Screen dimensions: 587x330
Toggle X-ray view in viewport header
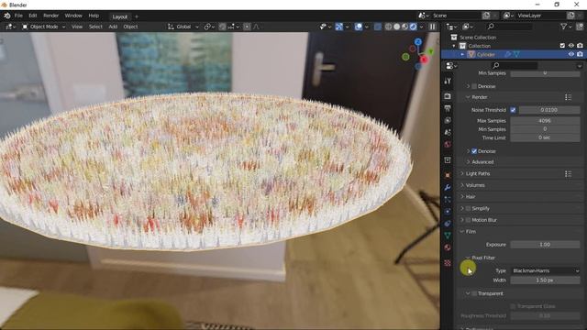[377, 27]
